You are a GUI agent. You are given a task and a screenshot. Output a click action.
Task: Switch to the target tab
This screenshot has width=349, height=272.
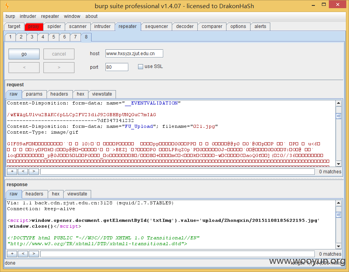click(14, 26)
